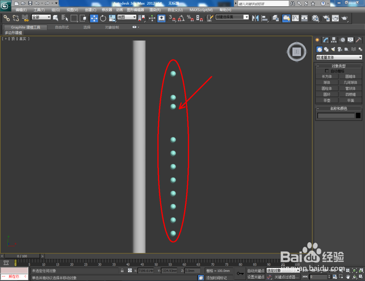Open the Render Setup dialog
The height and width of the screenshot is (281, 365).
tap(326, 18)
